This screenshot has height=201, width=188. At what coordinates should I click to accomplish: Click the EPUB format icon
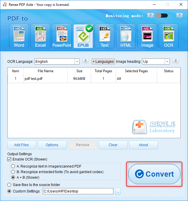pos(83,36)
